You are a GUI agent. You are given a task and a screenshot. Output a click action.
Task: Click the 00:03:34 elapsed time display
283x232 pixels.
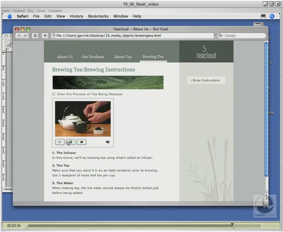tap(14, 225)
